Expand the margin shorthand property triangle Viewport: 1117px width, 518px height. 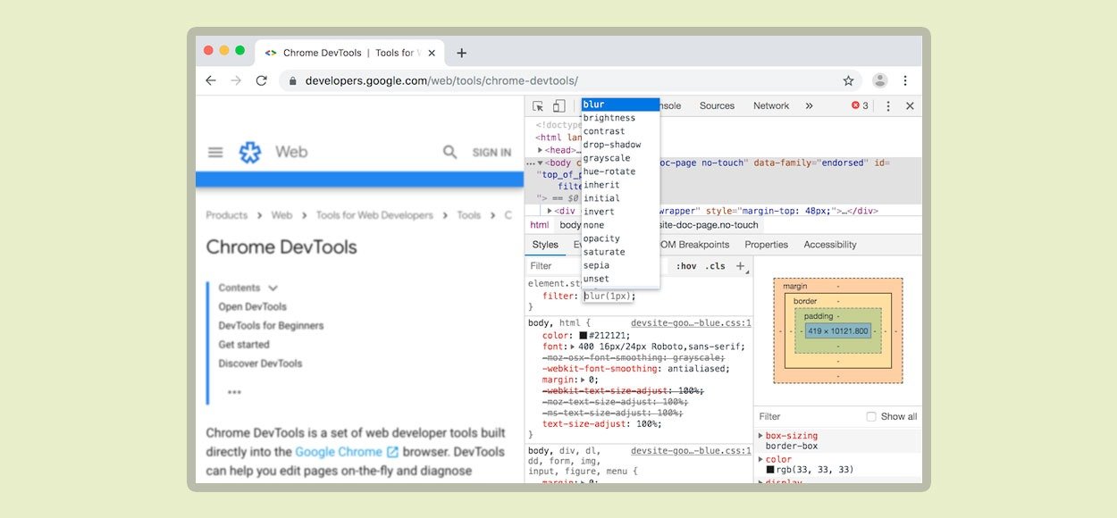pos(584,380)
